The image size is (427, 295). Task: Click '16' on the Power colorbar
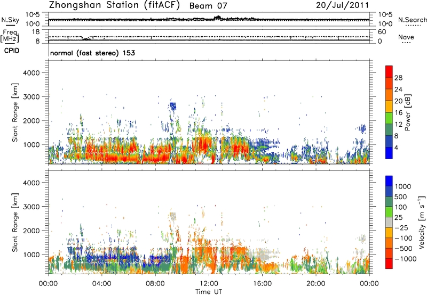tap(398, 113)
